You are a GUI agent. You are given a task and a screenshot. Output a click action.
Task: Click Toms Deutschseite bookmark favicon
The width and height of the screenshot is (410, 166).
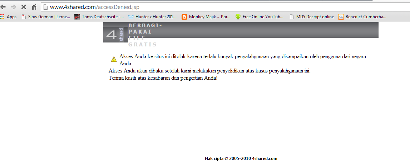tap(77, 17)
